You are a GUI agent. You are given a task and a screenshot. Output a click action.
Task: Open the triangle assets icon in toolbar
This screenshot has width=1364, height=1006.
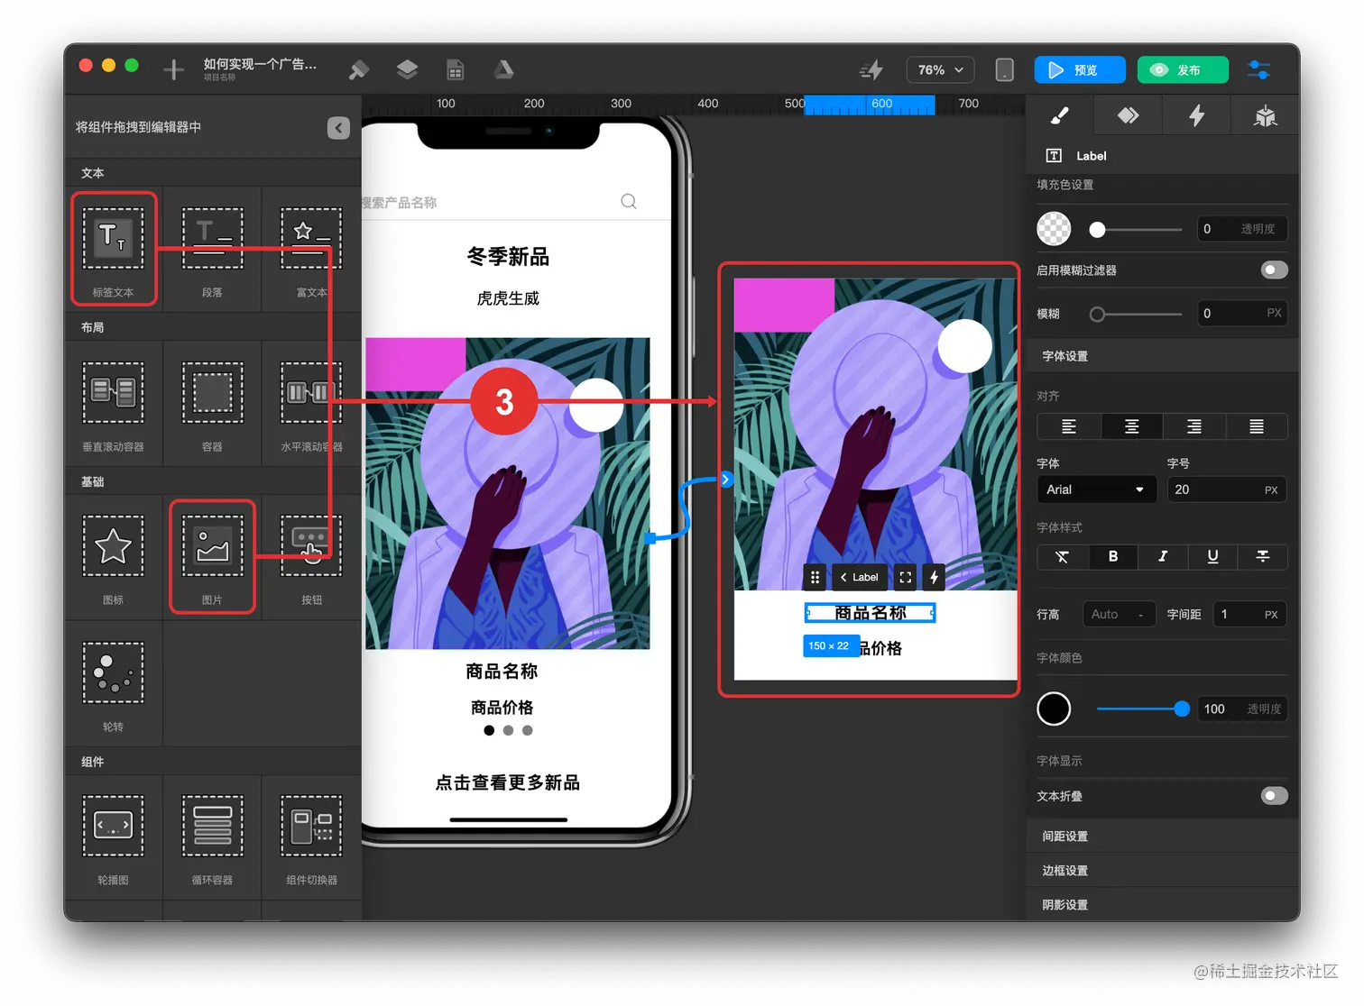point(503,69)
